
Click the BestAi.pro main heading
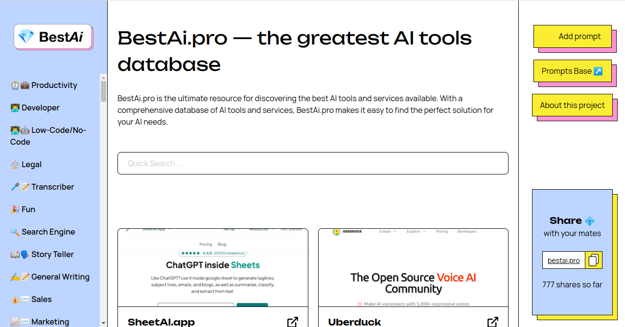(295, 51)
